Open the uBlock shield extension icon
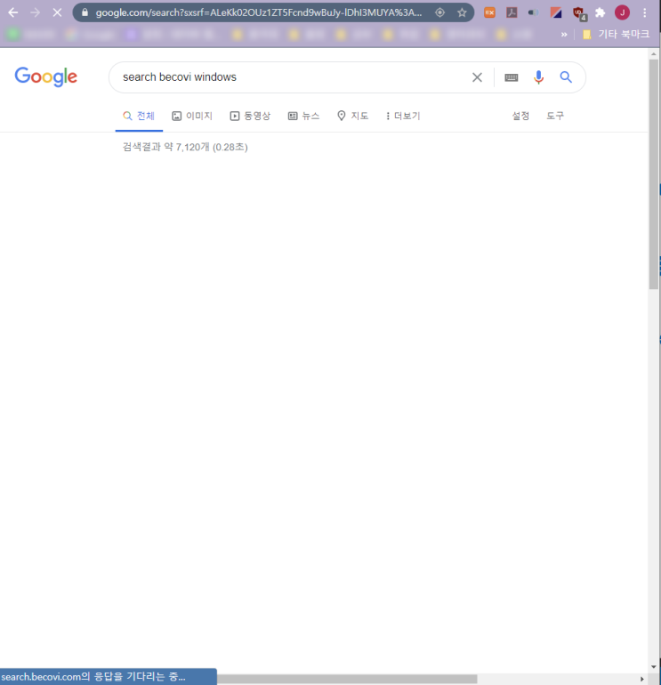This screenshot has width=661, height=685. tap(579, 13)
